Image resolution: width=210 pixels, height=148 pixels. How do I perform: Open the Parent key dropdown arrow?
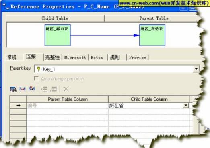coord(196,69)
